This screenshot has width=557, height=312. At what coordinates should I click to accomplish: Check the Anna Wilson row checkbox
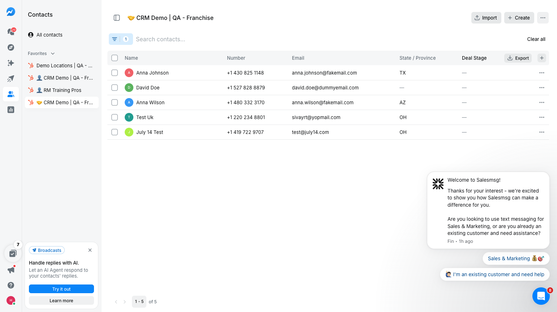pos(115,102)
